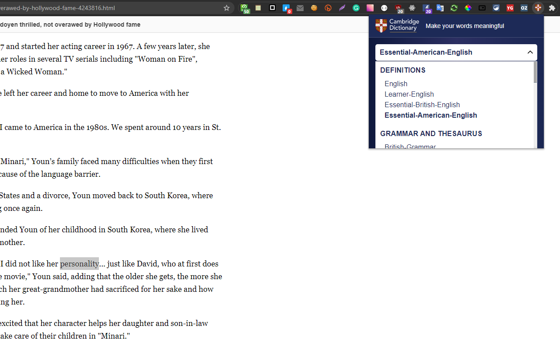Click the Cambridge Dictionary logo
Screen dimensions: 560x350
[x=397, y=25]
